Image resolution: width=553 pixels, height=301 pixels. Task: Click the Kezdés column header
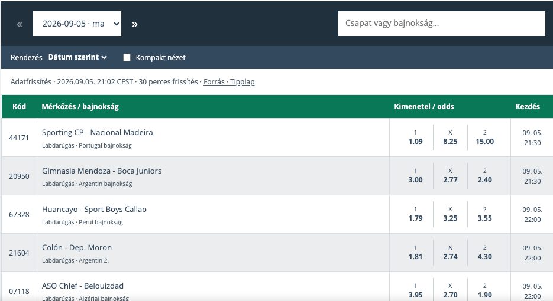[527, 106]
